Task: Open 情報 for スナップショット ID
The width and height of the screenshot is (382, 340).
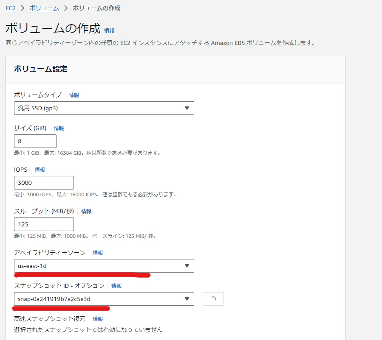Action: click(x=116, y=286)
